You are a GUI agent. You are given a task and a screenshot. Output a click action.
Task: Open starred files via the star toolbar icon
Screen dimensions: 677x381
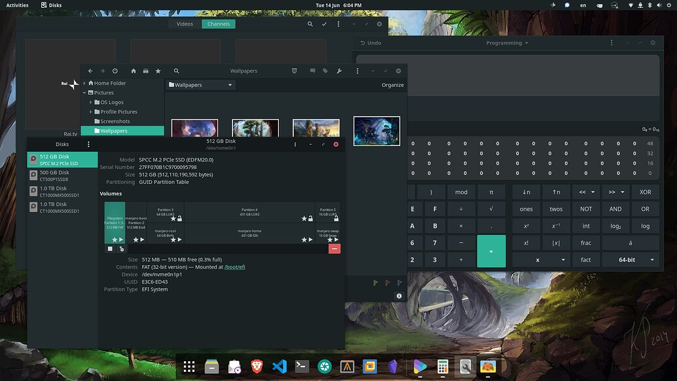157,71
